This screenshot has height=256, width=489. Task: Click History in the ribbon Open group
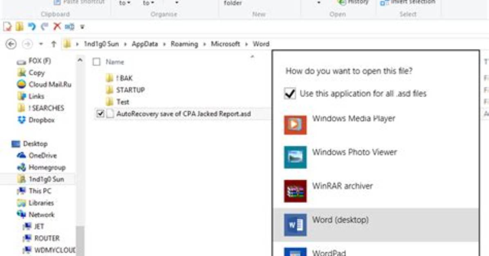(353, 2)
